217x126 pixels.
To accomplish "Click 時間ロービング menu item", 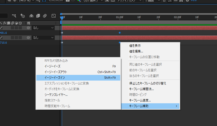I will (150, 95).
